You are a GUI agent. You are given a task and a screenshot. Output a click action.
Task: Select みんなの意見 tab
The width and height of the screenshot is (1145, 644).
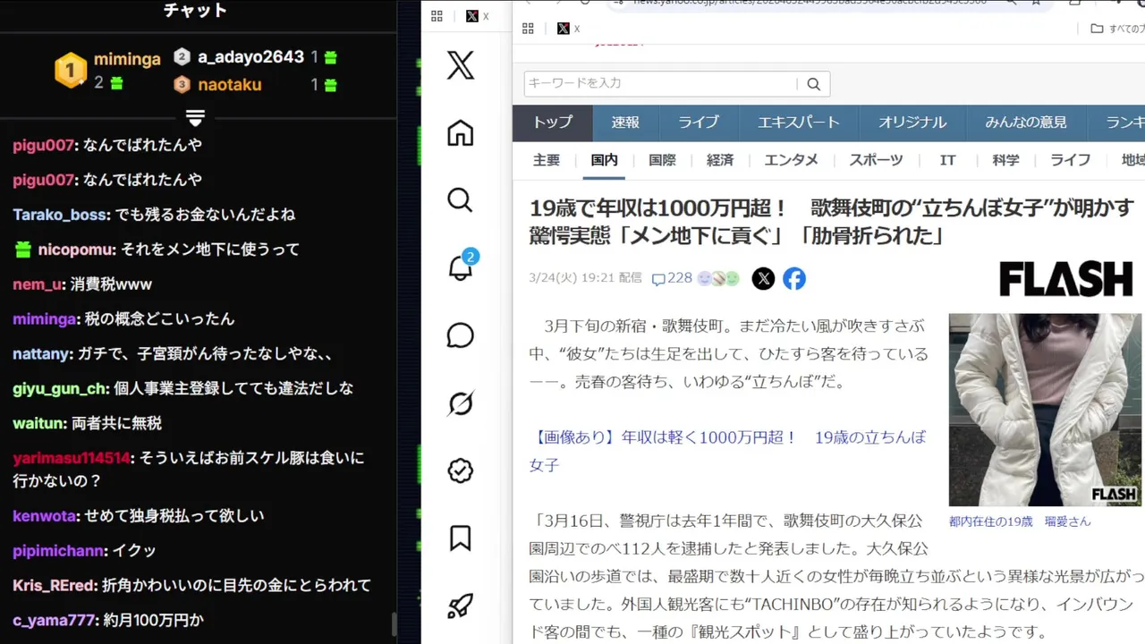tap(1026, 123)
